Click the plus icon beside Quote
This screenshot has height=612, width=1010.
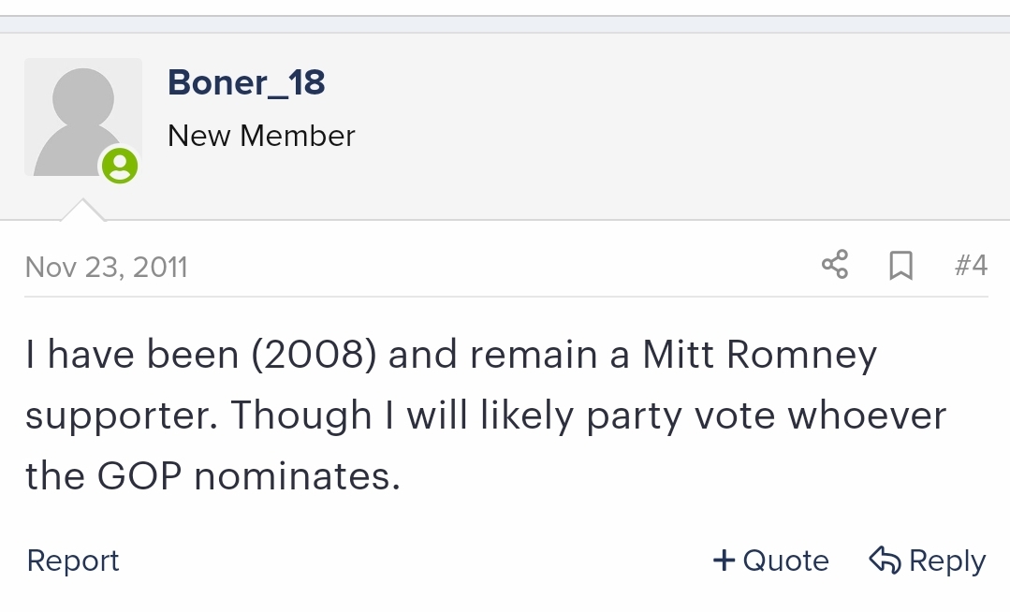tap(724, 560)
